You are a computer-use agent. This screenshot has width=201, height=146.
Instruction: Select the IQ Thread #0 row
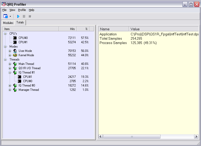27,85
